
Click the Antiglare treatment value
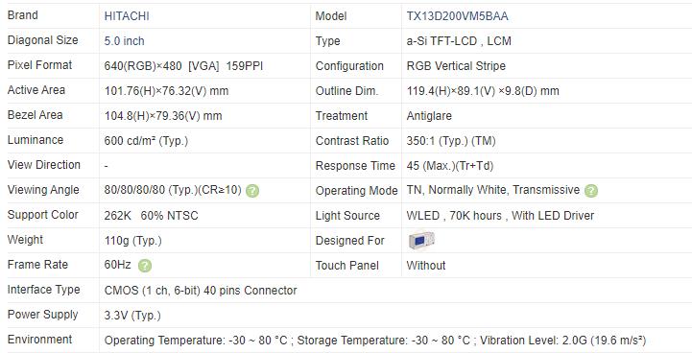coord(429,116)
